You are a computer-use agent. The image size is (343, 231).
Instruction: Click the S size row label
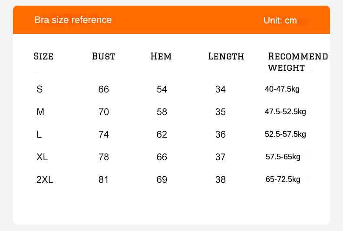tap(40, 89)
